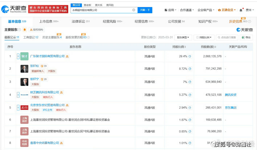The height and width of the screenshot is (150, 257).
Task: Open the 股东类型 filter dropdown
Action: (183, 37)
